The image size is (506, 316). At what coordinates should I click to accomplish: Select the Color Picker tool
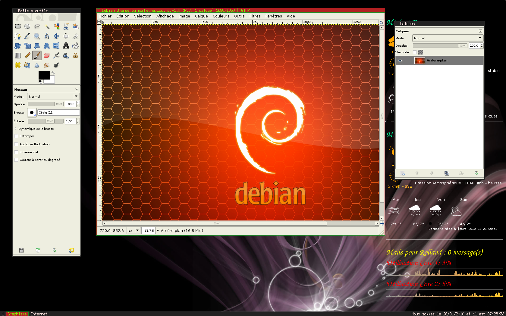click(x=27, y=36)
